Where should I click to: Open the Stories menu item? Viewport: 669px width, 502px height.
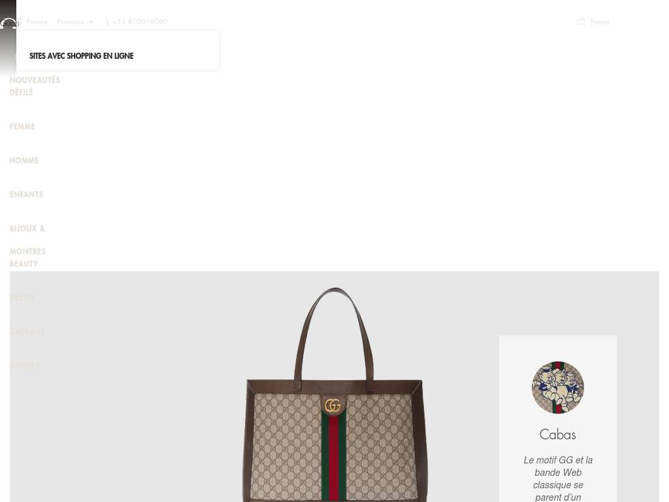click(24, 366)
